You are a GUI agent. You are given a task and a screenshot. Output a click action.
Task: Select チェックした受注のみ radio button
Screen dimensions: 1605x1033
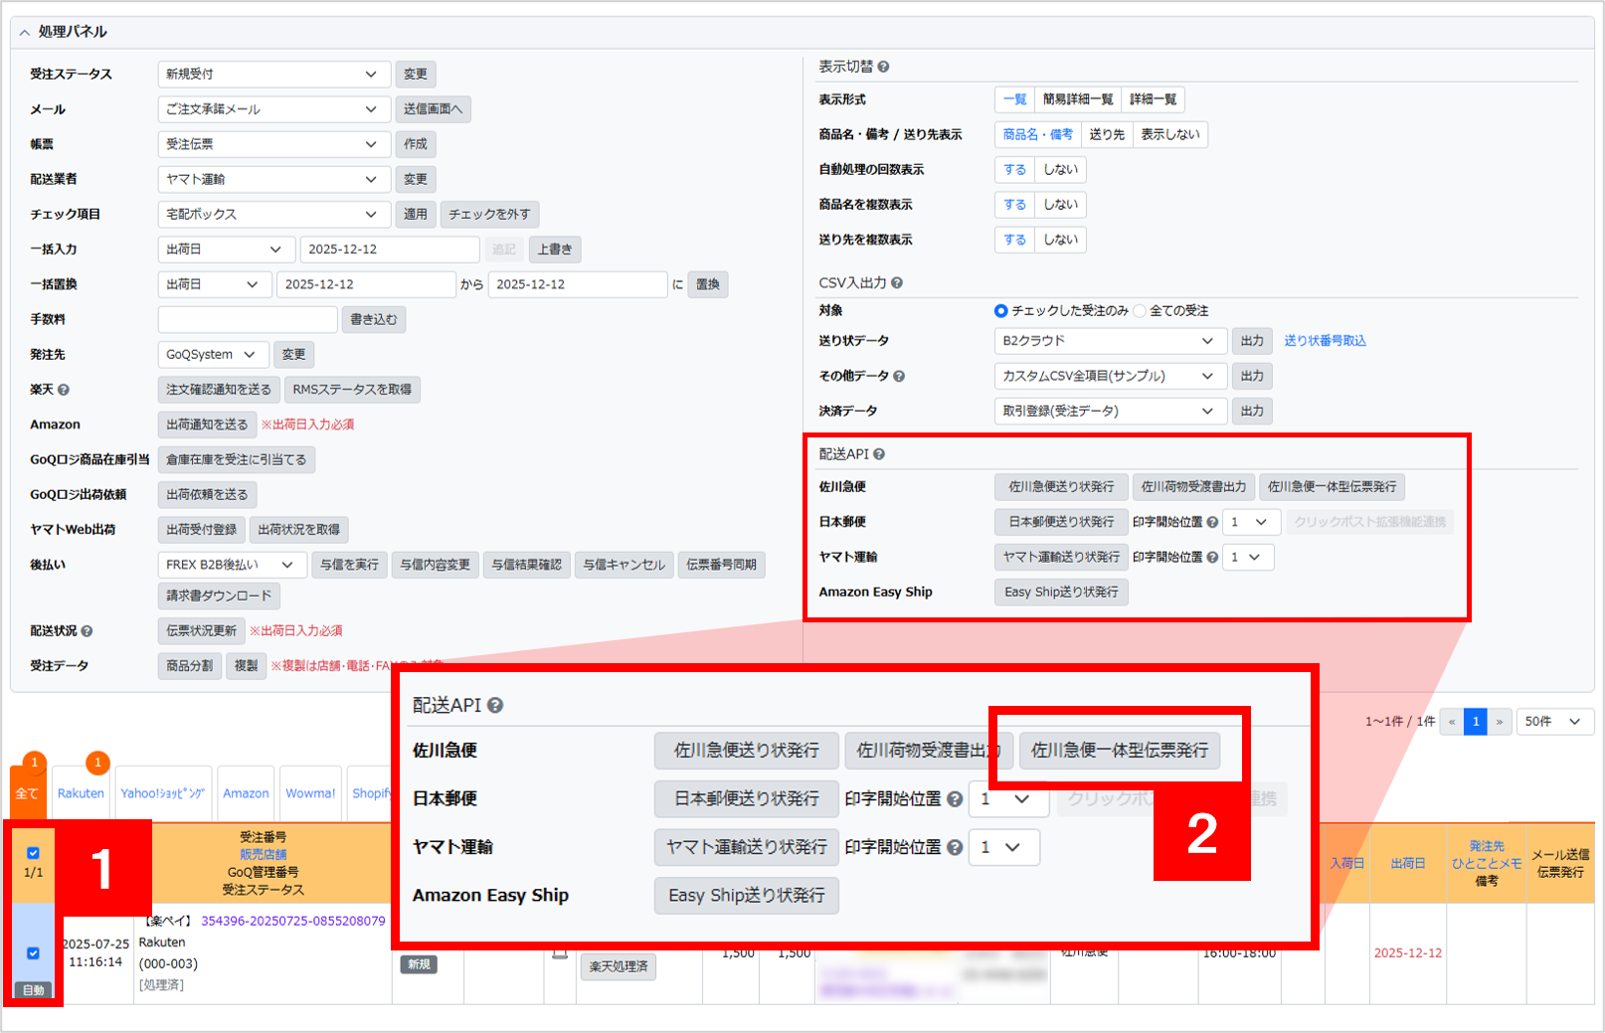[x=1001, y=311]
